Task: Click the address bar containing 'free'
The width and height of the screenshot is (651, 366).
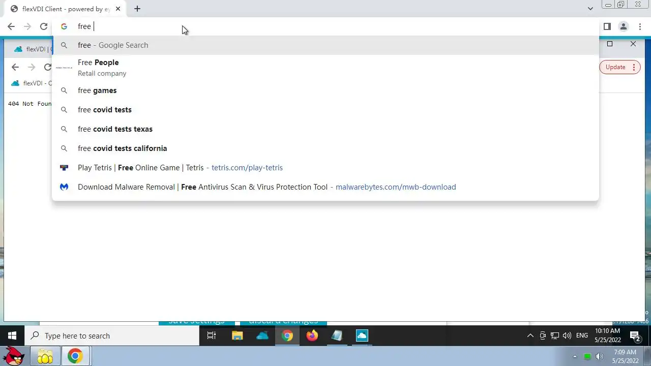Action: point(325,26)
